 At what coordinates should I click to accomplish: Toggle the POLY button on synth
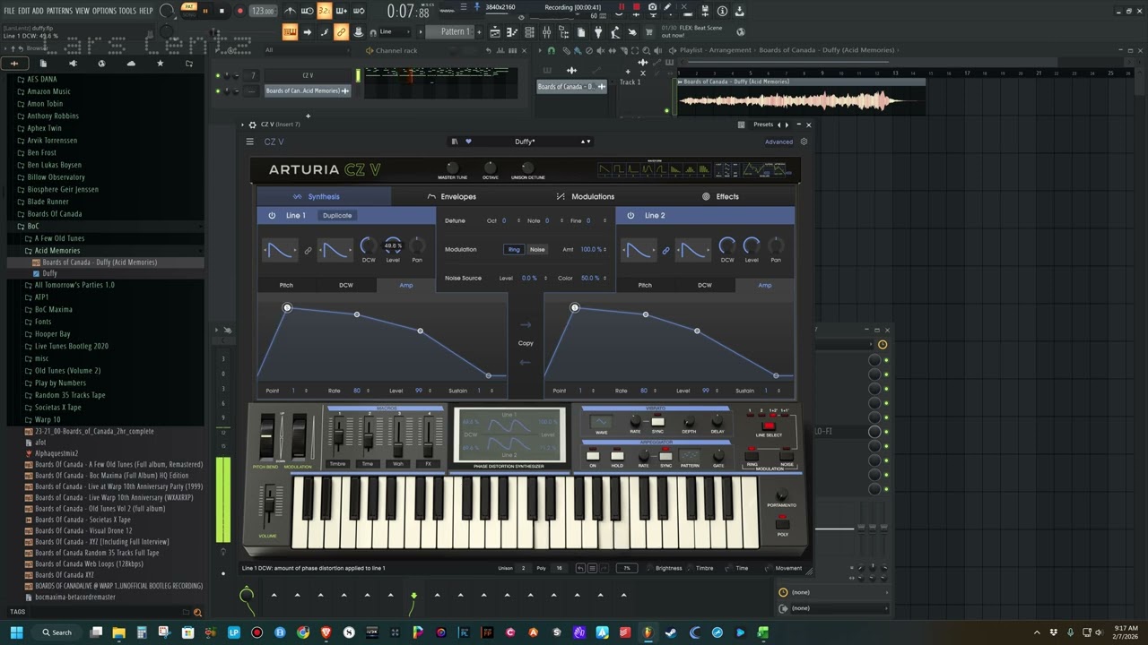click(782, 525)
